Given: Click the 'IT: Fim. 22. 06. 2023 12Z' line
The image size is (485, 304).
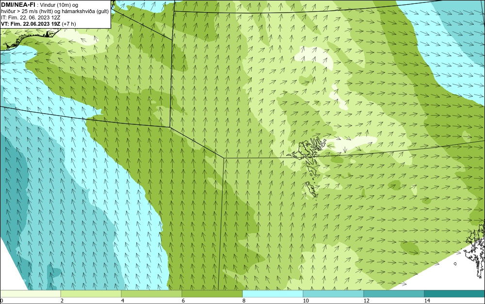Looking at the screenshot, I should point(31,17).
